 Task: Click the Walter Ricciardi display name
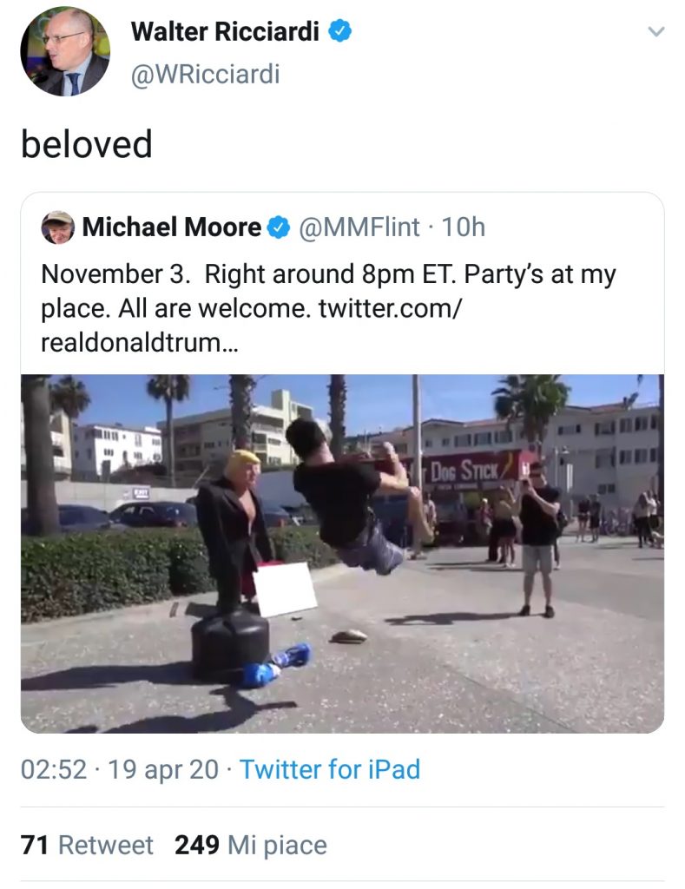(225, 31)
